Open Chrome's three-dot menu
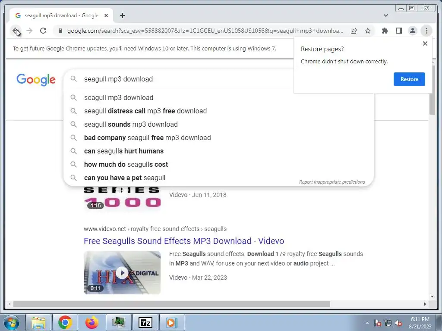Screen dimensions: 442x331 [426, 31]
